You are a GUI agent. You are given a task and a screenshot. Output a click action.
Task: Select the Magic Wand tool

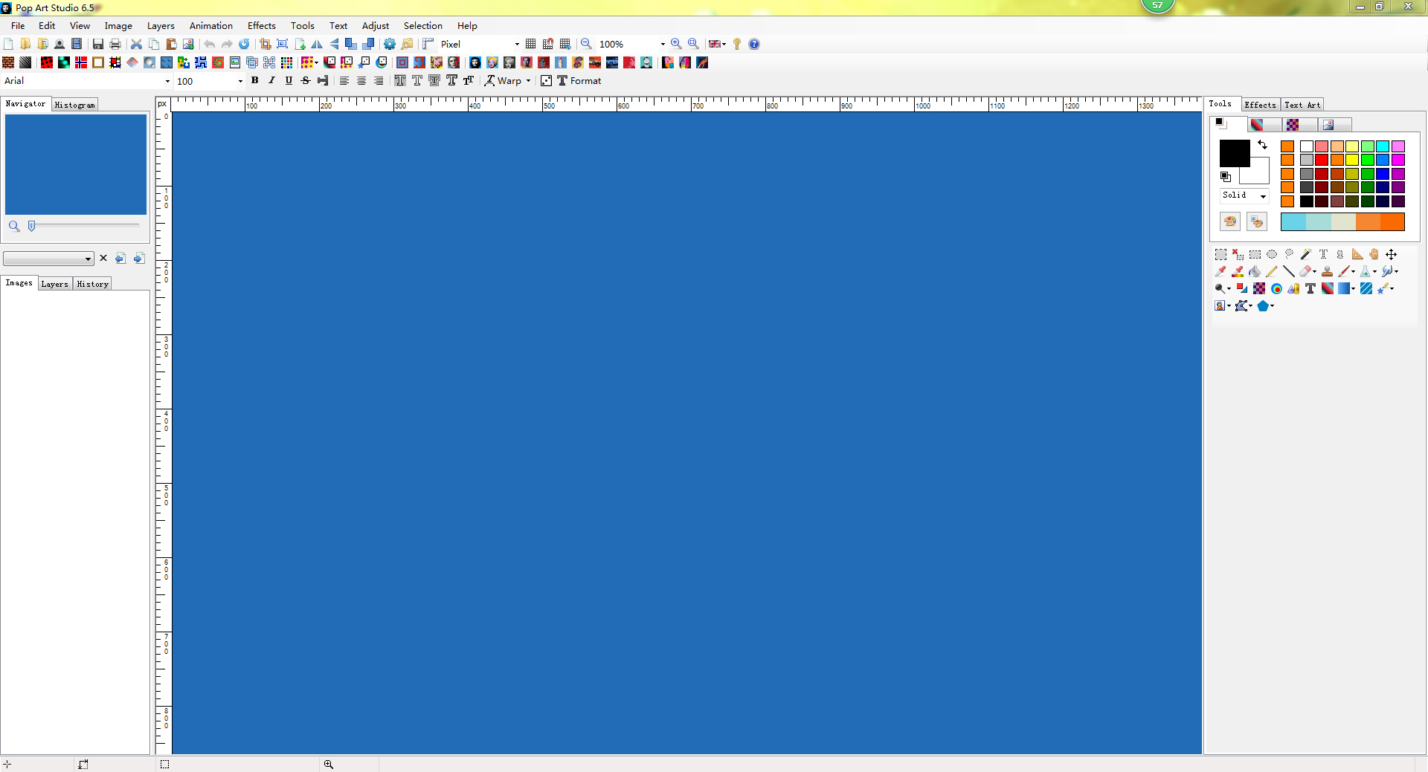click(x=1306, y=254)
